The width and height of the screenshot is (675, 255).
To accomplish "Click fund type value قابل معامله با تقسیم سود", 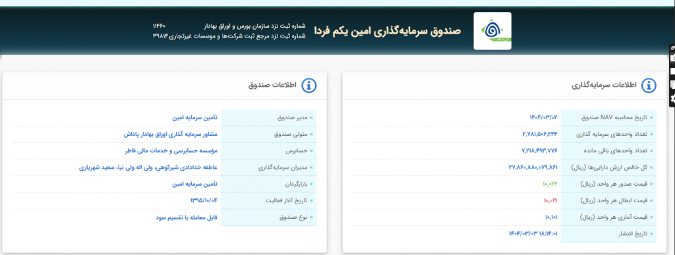I will pos(187,217).
